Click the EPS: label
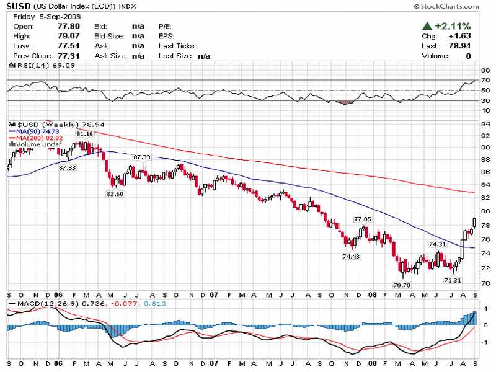 pyautogui.click(x=166, y=36)
